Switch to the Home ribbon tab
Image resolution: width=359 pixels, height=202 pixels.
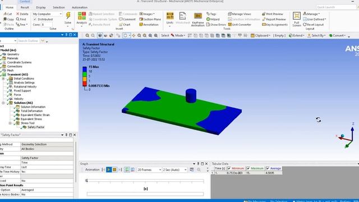[10, 7]
